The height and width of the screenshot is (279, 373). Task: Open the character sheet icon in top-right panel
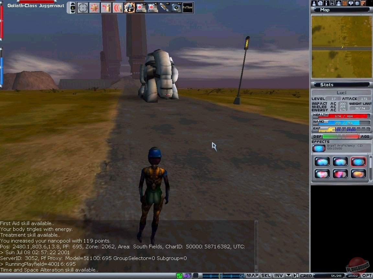coord(314,3)
